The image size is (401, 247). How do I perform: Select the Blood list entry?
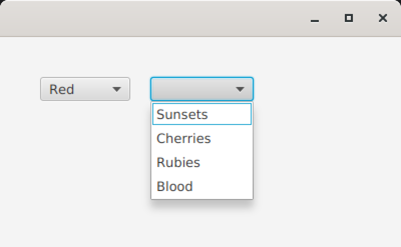tap(202, 186)
